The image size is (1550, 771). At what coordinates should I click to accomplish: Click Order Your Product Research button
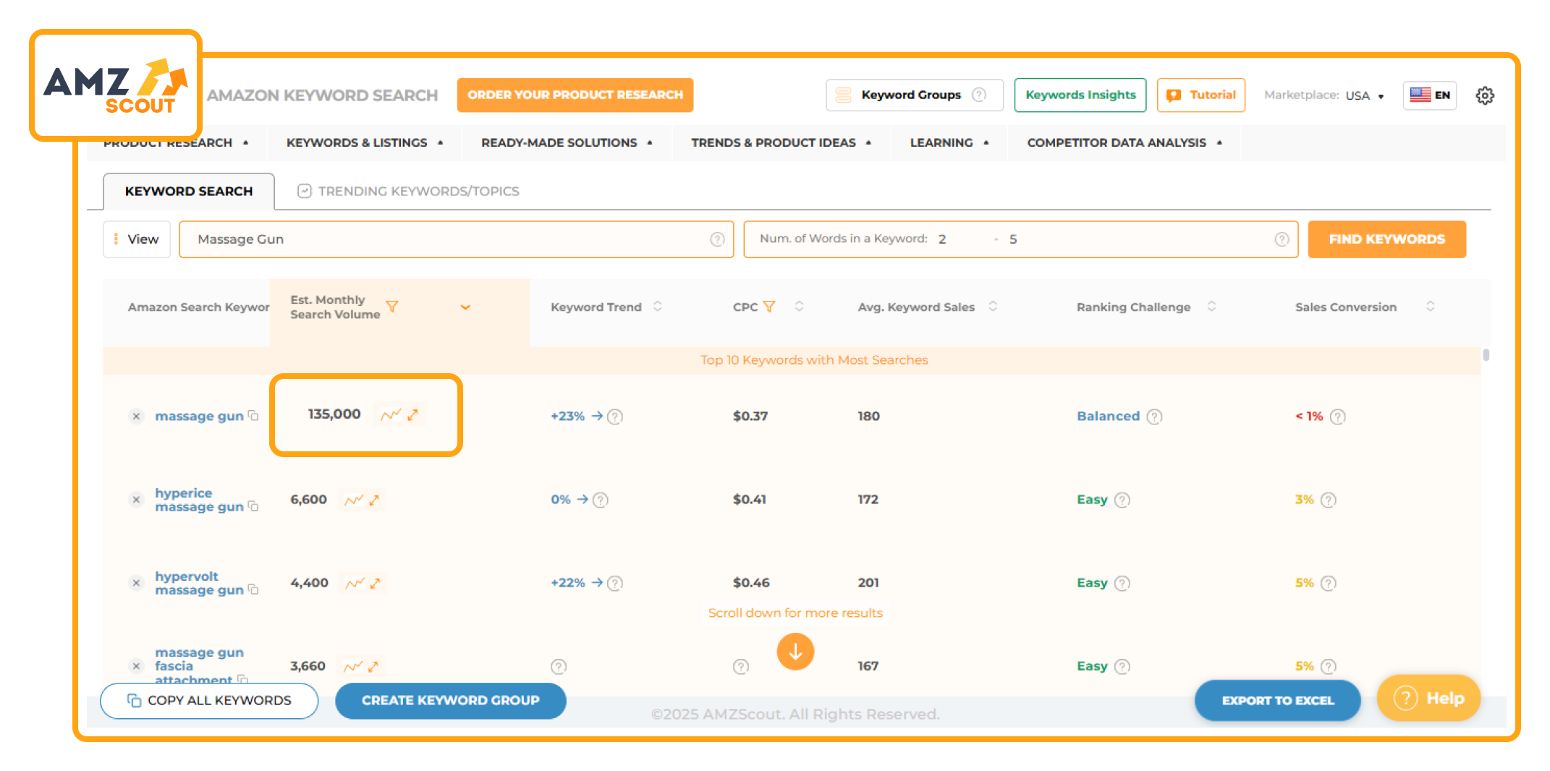575,95
